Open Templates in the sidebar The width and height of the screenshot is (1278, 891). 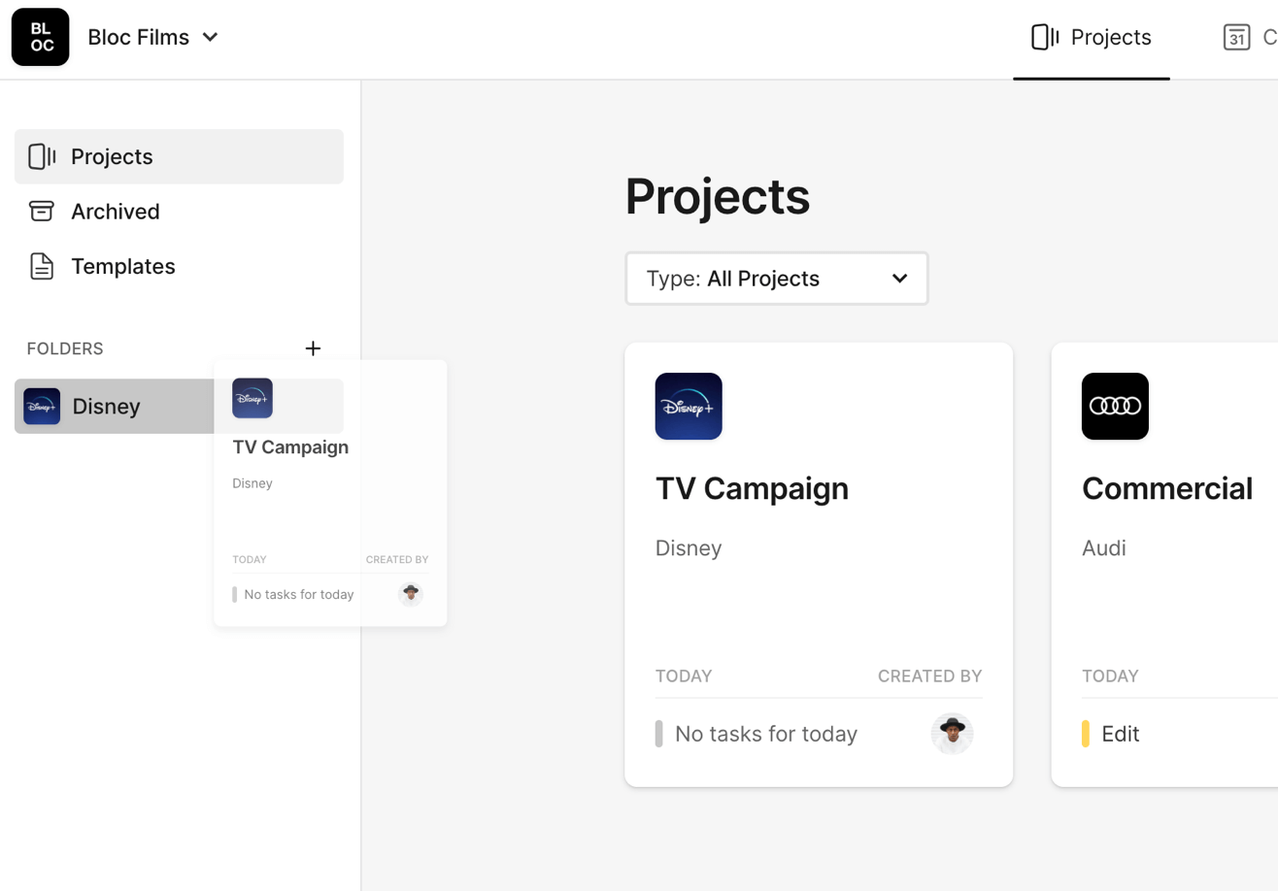tap(122, 267)
